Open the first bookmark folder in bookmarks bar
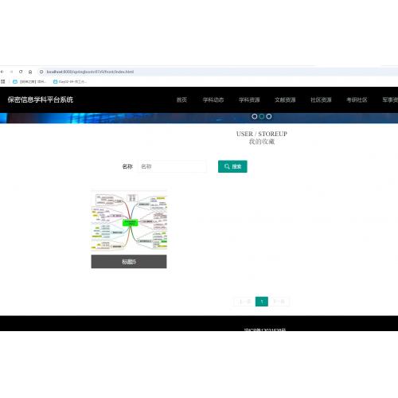This screenshot has height=398, width=398. tap(29, 81)
